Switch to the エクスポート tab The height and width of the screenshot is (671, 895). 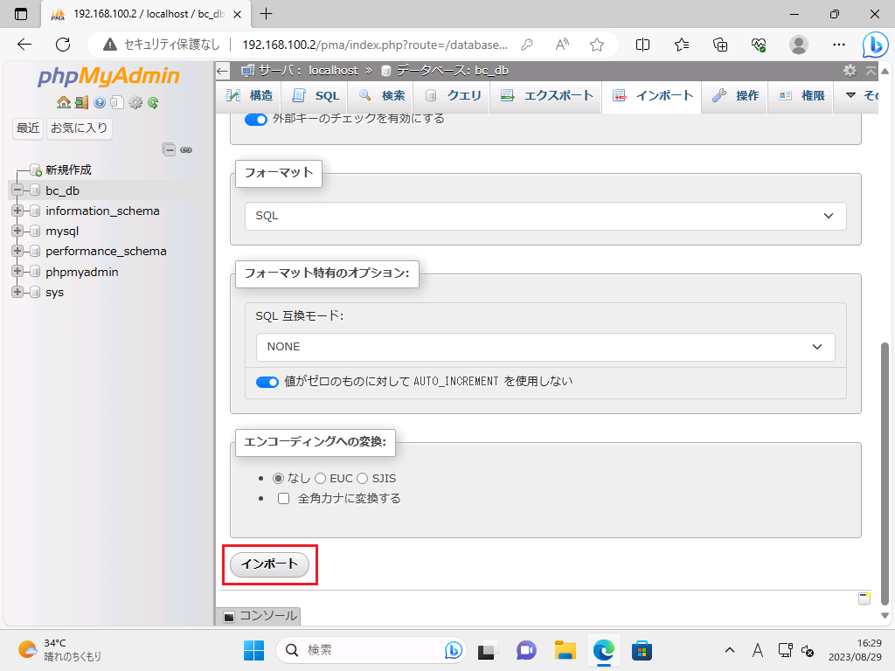tap(546, 96)
